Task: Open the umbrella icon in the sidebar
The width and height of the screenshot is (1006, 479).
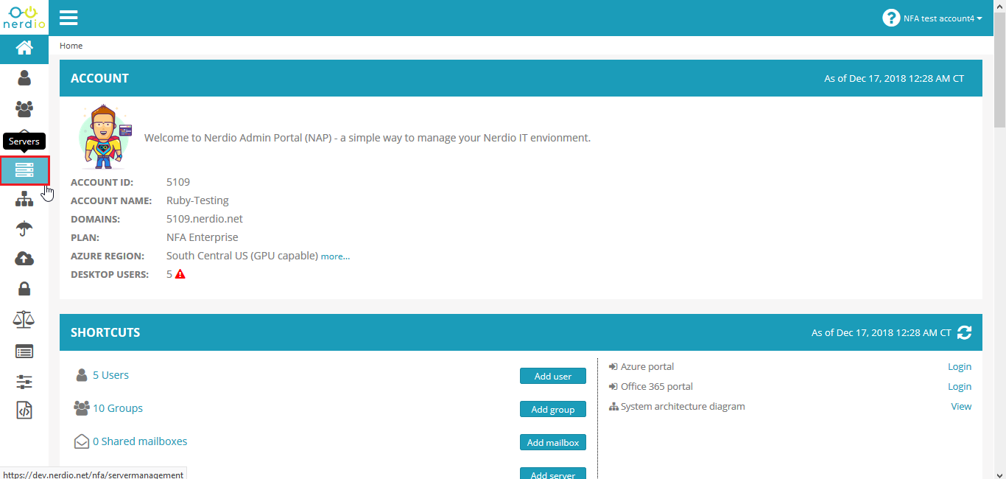Action: [24, 229]
